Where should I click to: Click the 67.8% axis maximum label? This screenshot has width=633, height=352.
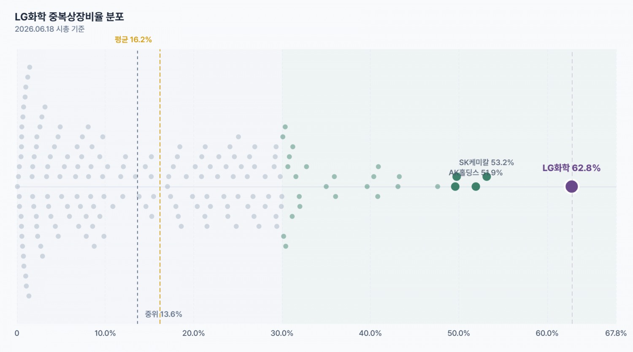click(616, 333)
